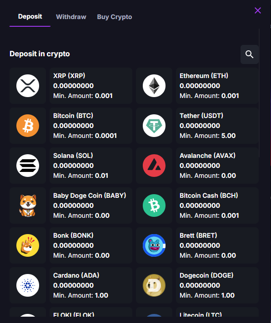Open the Solana (SOL) deposit card

point(91,166)
